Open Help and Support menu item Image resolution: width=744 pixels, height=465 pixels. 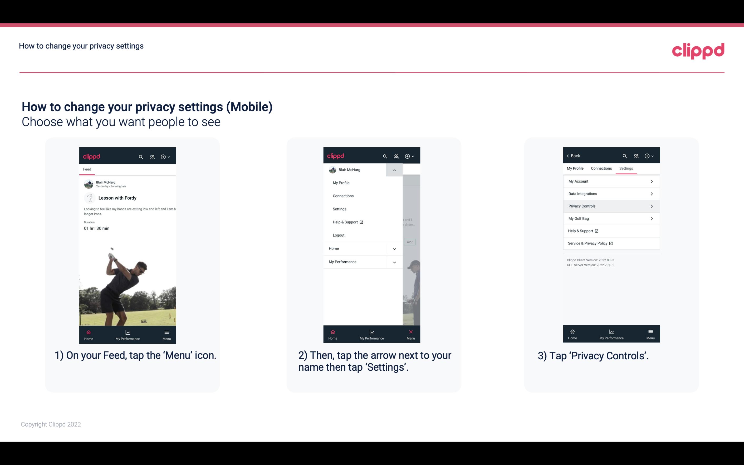(347, 222)
